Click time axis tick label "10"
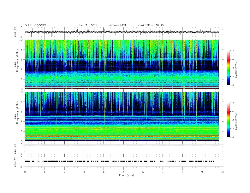This screenshot has height=193, width=250. (222, 172)
